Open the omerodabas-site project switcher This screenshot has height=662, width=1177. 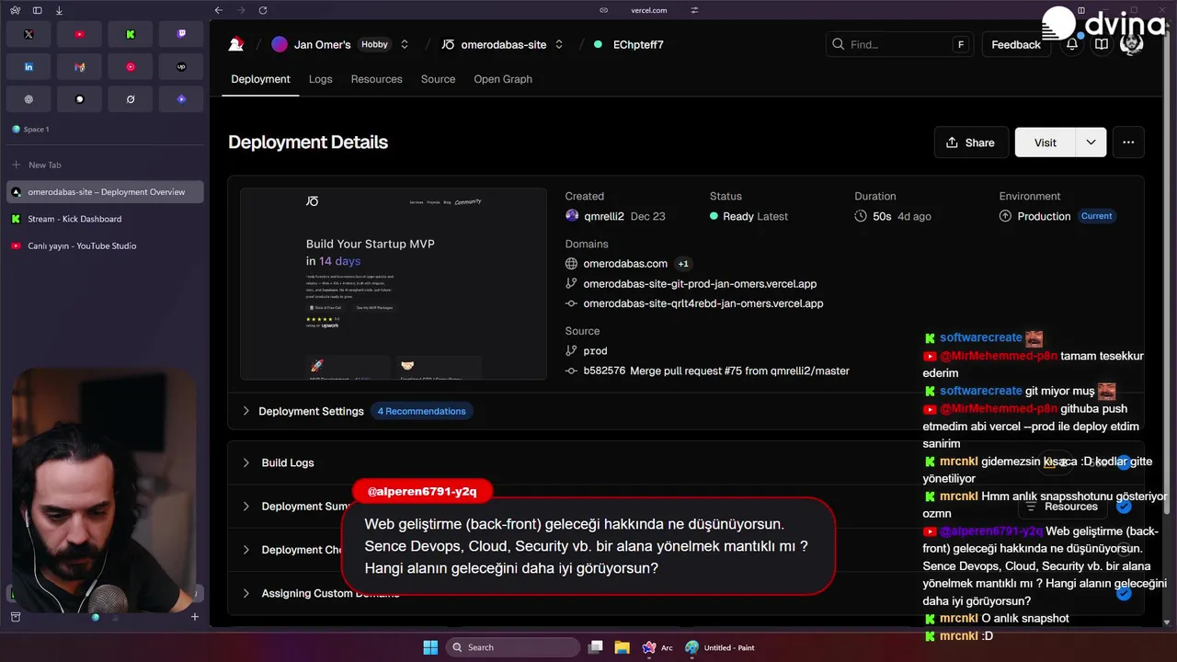click(558, 44)
